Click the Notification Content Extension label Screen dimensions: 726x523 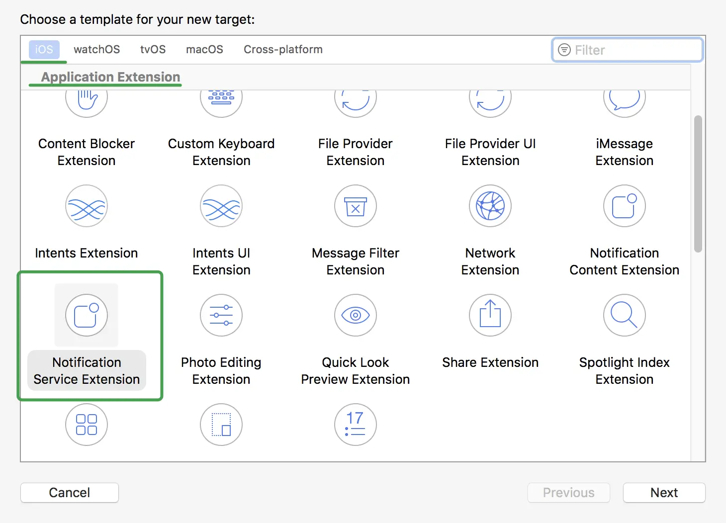[x=625, y=261]
